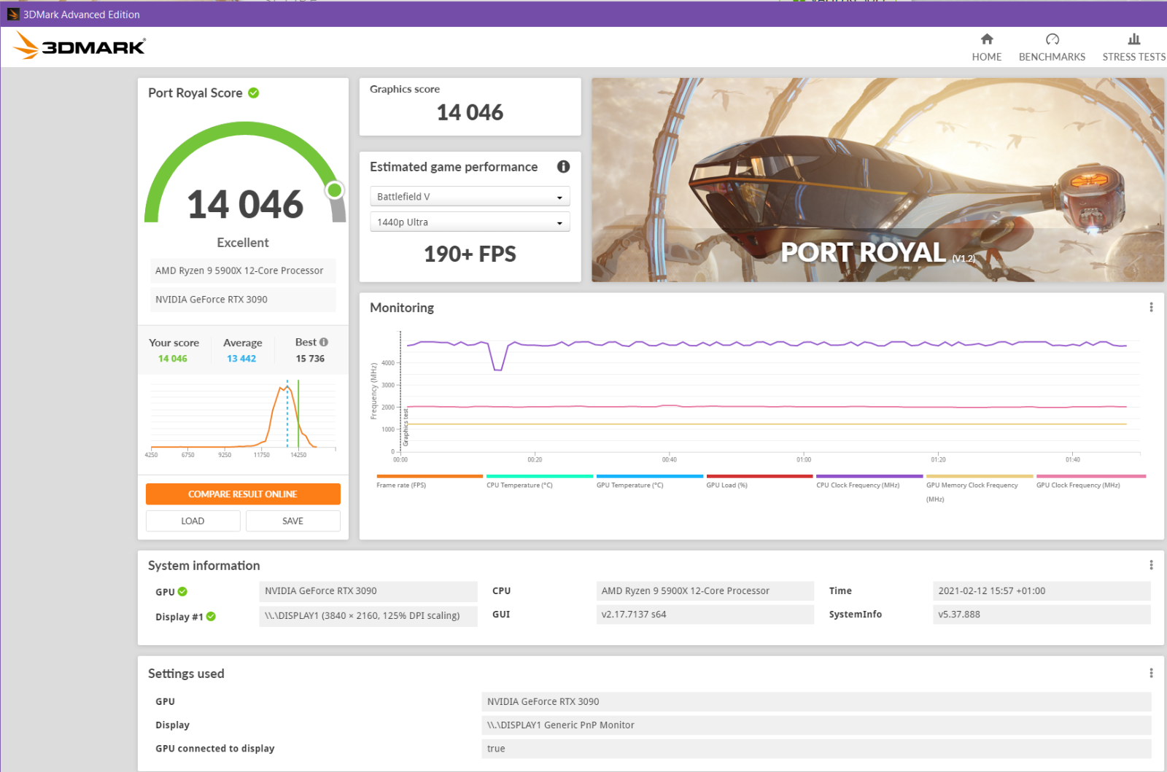This screenshot has width=1167, height=772.
Task: Click the Time value 2021-02-12 15:57
Action: pos(1041,591)
